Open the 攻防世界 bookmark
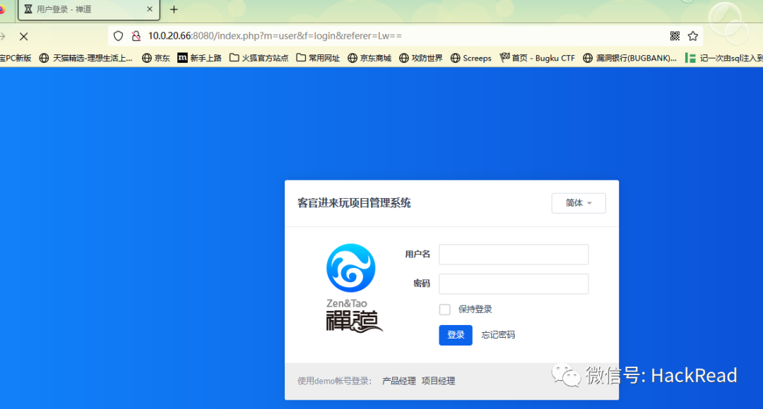The image size is (763, 409). [x=421, y=59]
